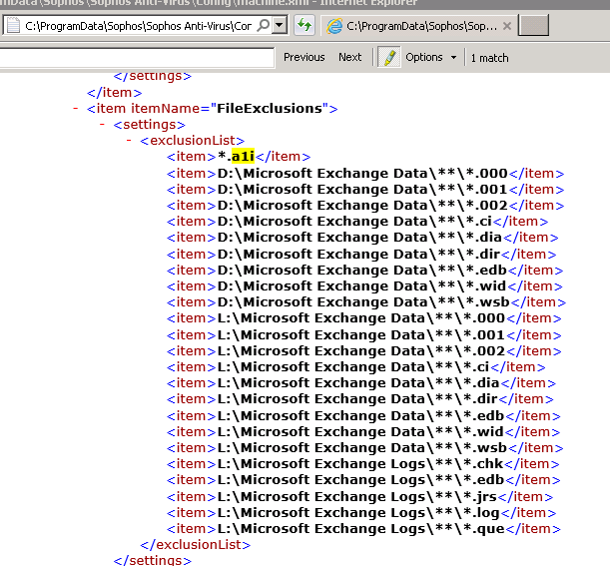
Task: Click the L:\ Exchange Data *.dir entry
Action: (359, 399)
